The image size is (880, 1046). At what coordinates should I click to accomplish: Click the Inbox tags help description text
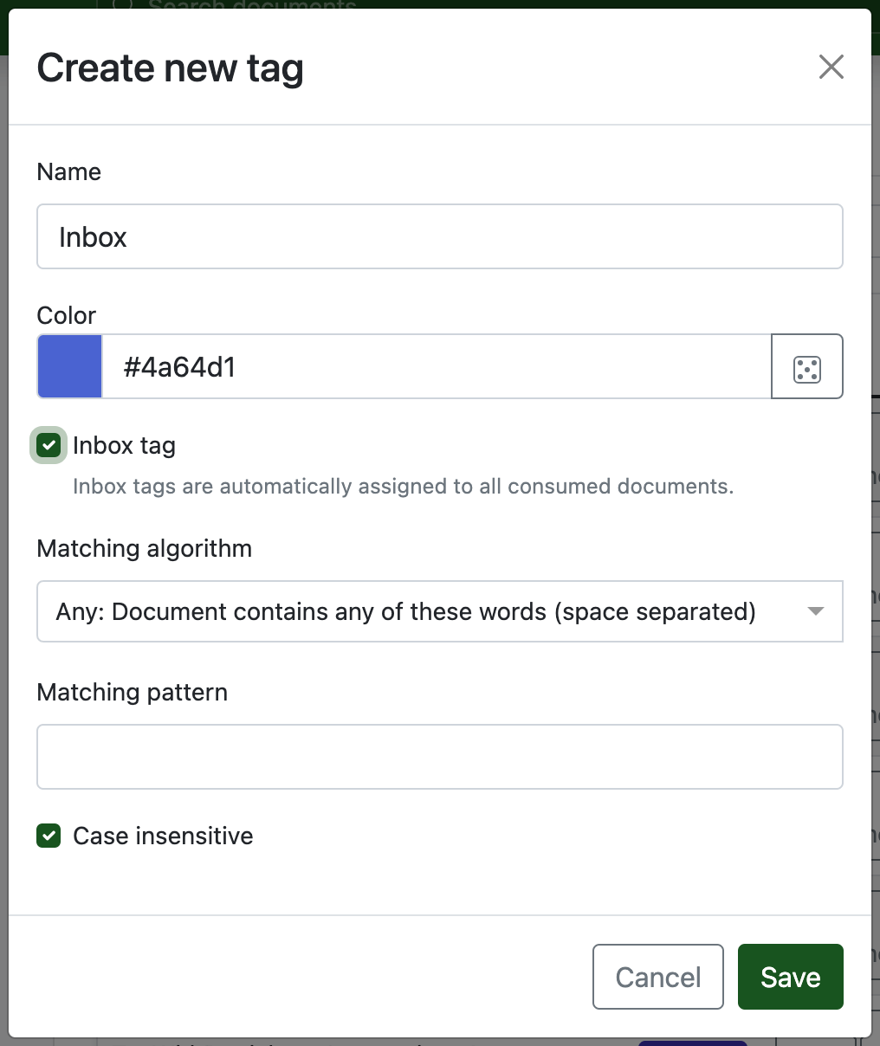pos(403,487)
